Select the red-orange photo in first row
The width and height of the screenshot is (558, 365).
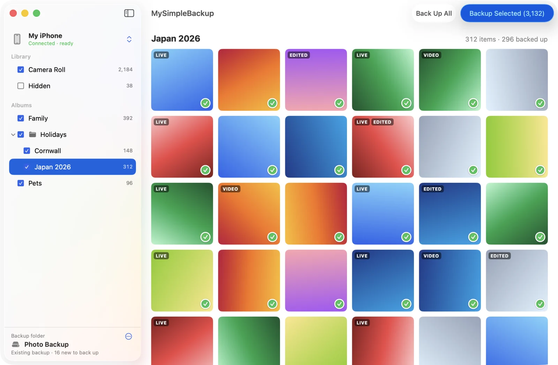click(x=249, y=80)
